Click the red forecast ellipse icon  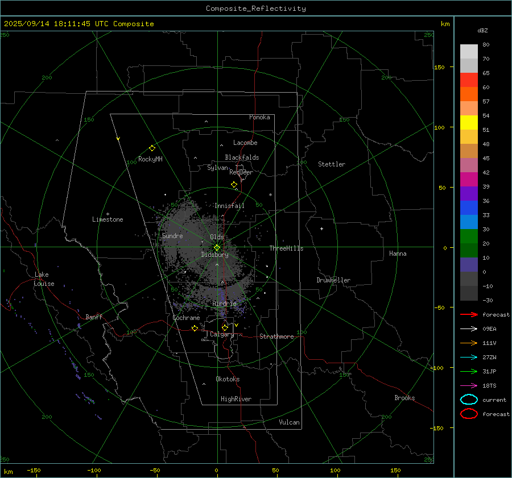tap(469, 414)
